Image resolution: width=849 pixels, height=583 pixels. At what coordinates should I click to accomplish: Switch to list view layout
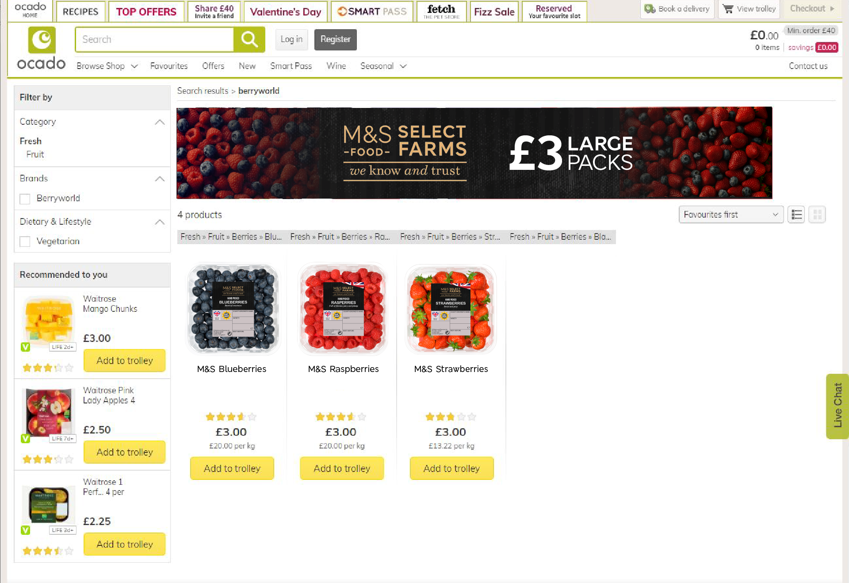[796, 215]
